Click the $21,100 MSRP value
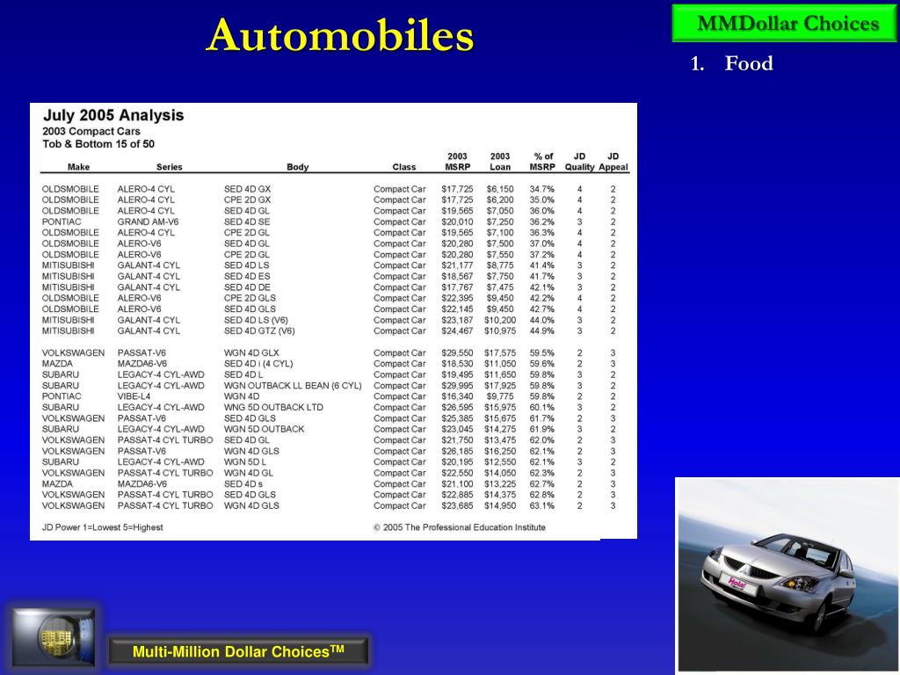Screen dimensions: 900x675 [457, 484]
